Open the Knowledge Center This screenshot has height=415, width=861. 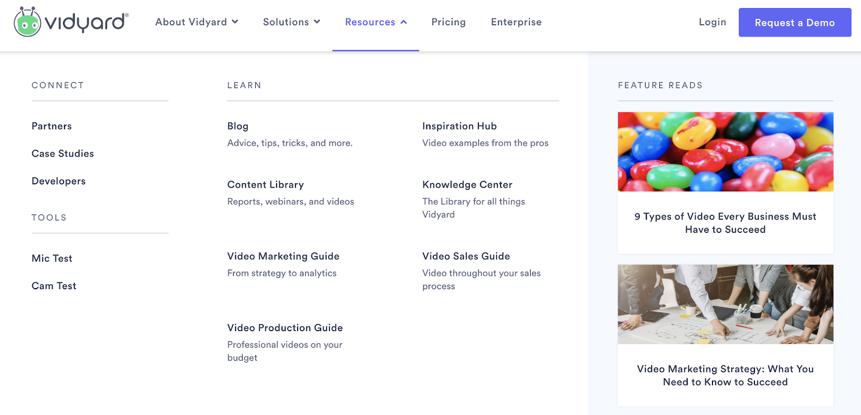pos(467,185)
